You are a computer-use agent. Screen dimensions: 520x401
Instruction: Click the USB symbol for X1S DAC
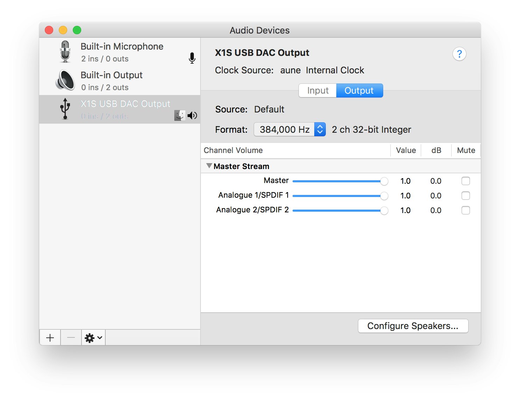pyautogui.click(x=65, y=109)
